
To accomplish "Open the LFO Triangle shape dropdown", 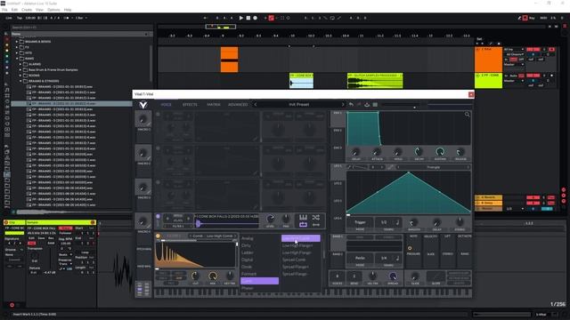I will coord(433,167).
